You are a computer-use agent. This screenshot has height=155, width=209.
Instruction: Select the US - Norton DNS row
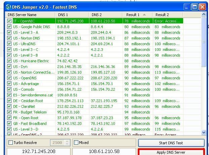coord(94,38)
